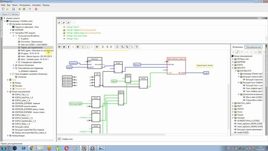This screenshot has width=268, height=151.
Task: Click the Save project floppy icon
Action: [13, 9]
